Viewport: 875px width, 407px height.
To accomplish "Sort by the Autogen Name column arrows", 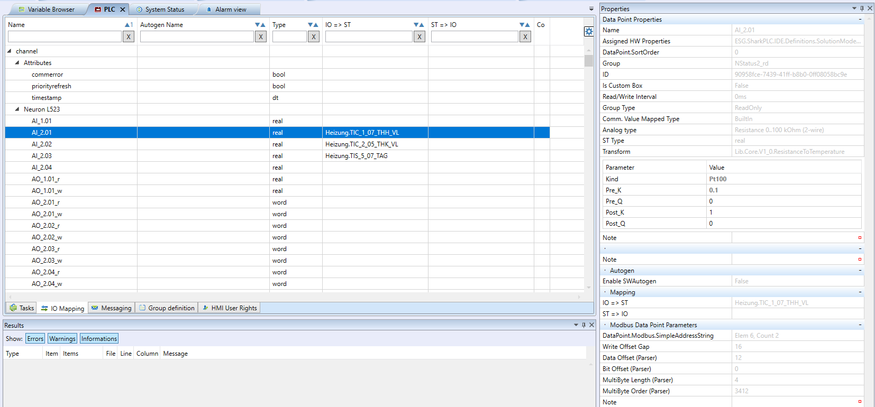I will 260,25.
